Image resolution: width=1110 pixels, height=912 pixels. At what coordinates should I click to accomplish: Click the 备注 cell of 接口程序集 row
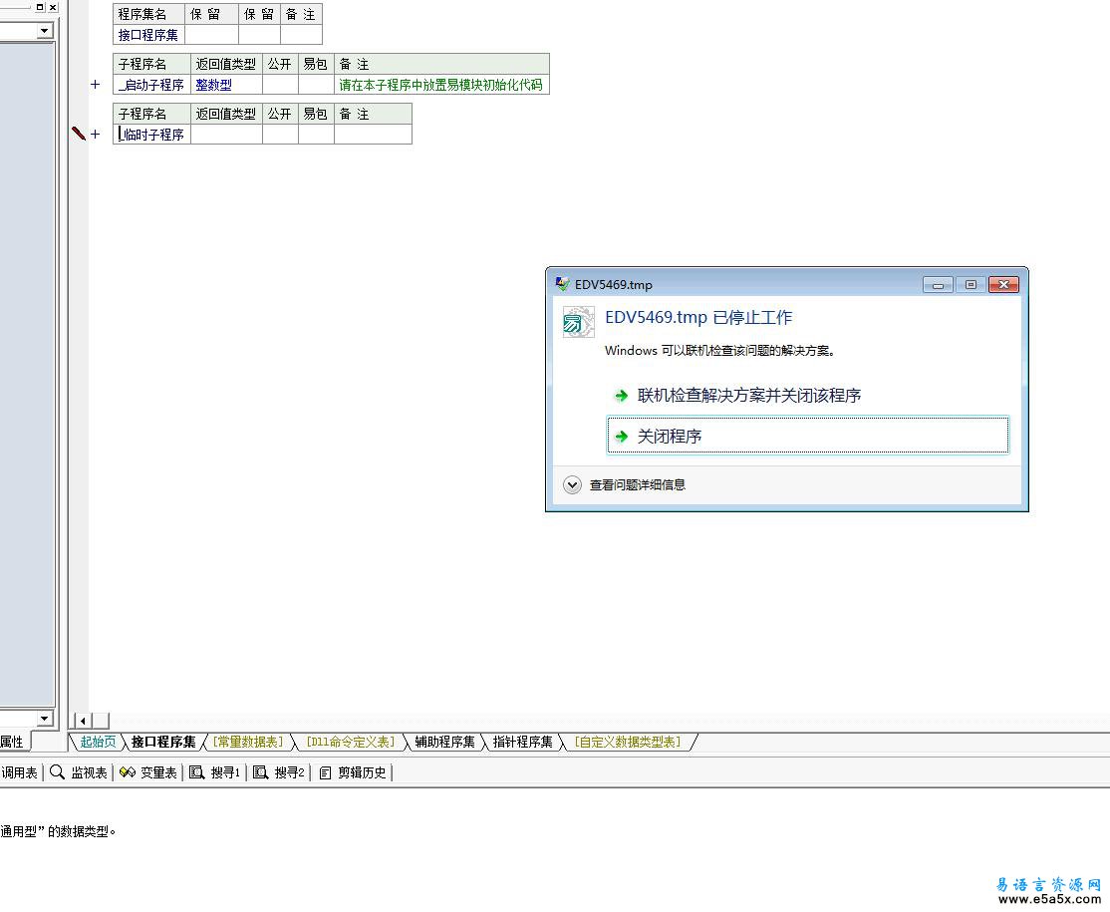(302, 35)
